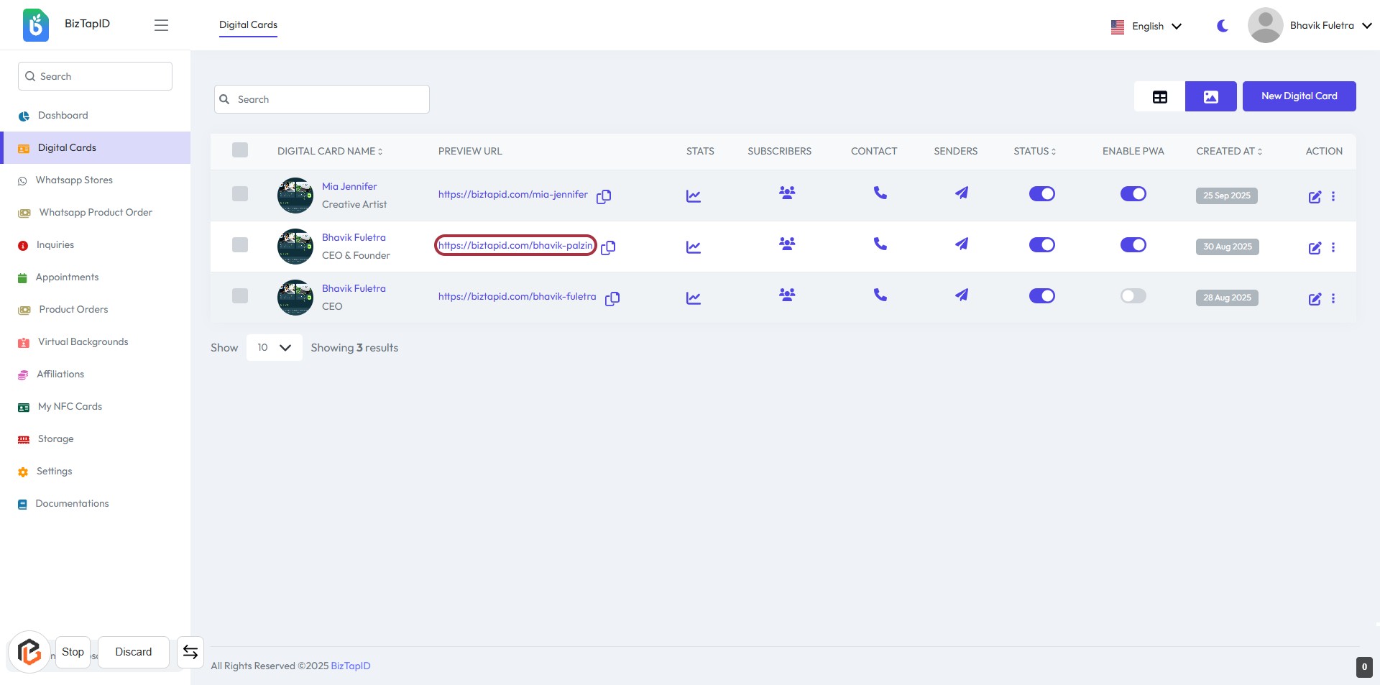Click the New Digital Card button
The width and height of the screenshot is (1380, 685).
point(1298,96)
